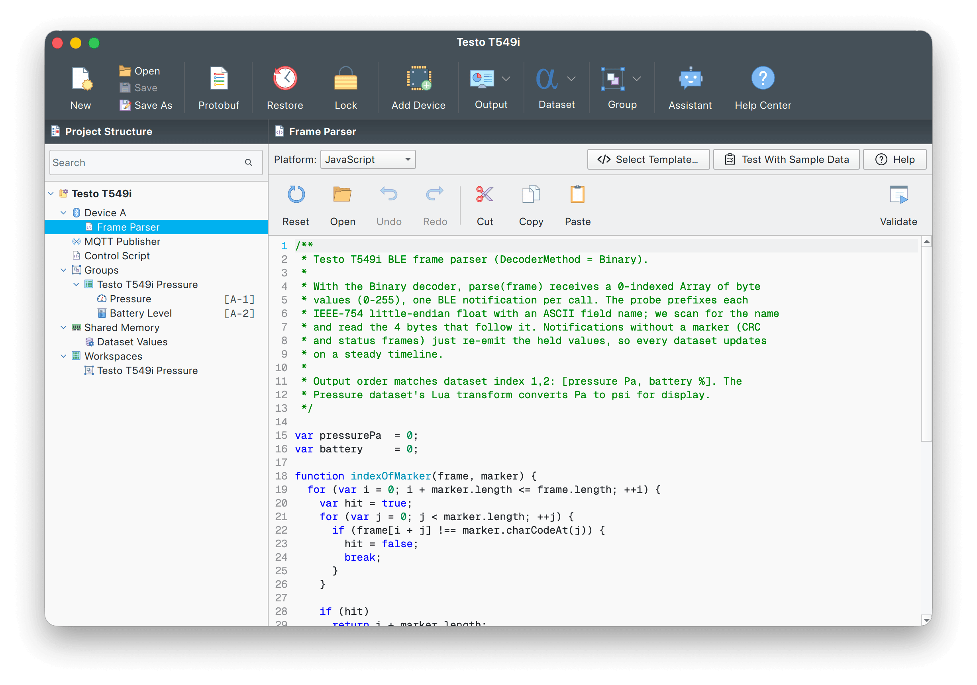This screenshot has width=977, height=685.
Task: Select Frame Parser in project tree
Action: click(x=156, y=227)
